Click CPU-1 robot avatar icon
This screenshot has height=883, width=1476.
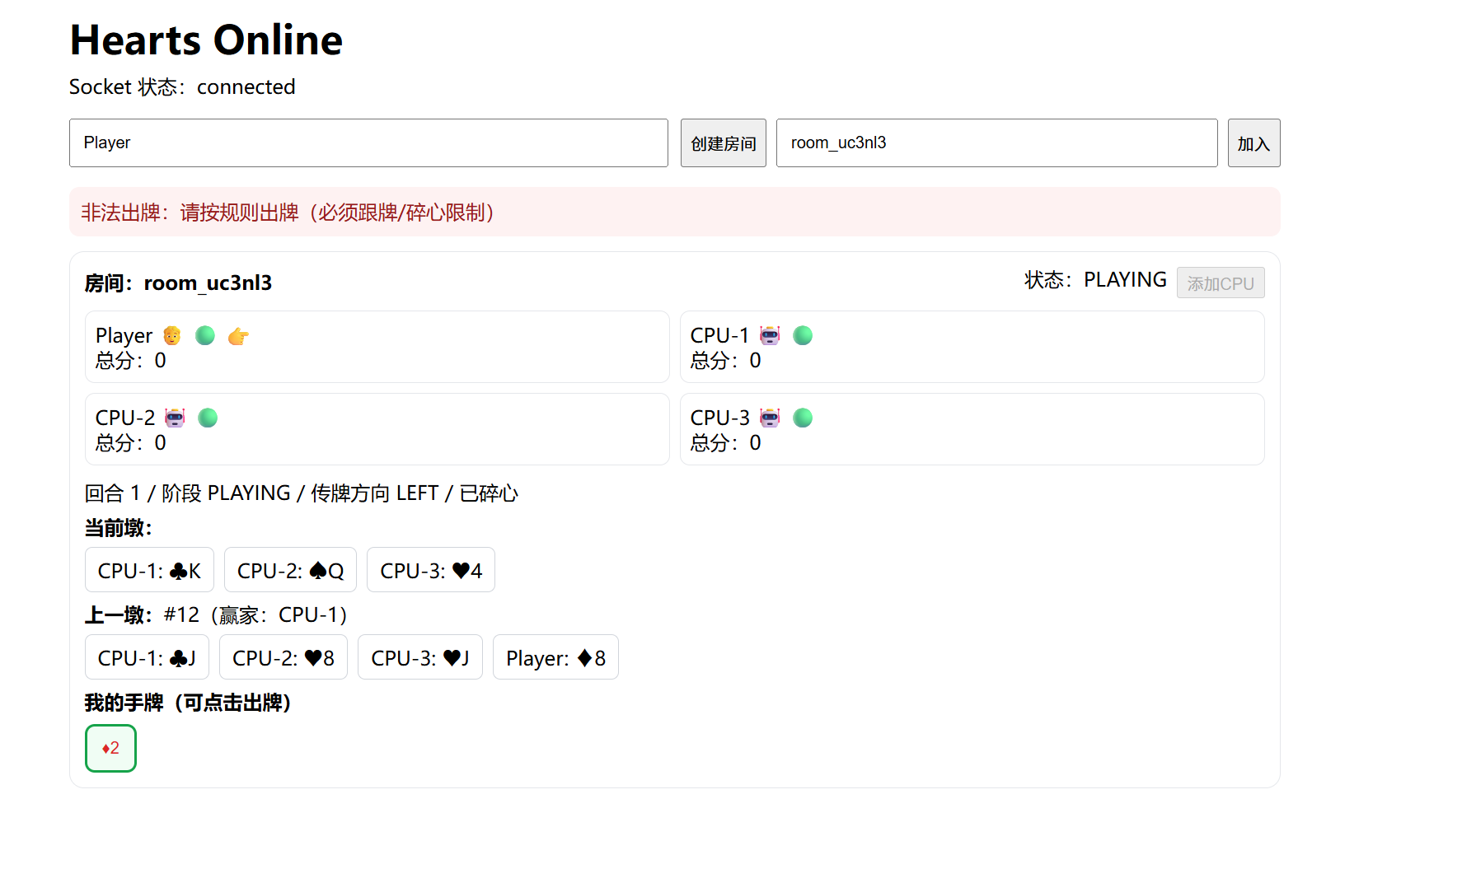pyautogui.click(x=770, y=335)
